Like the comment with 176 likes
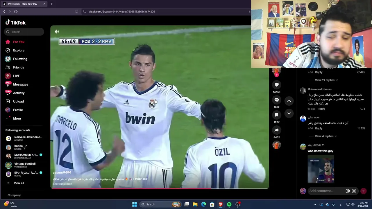 point(359,128)
